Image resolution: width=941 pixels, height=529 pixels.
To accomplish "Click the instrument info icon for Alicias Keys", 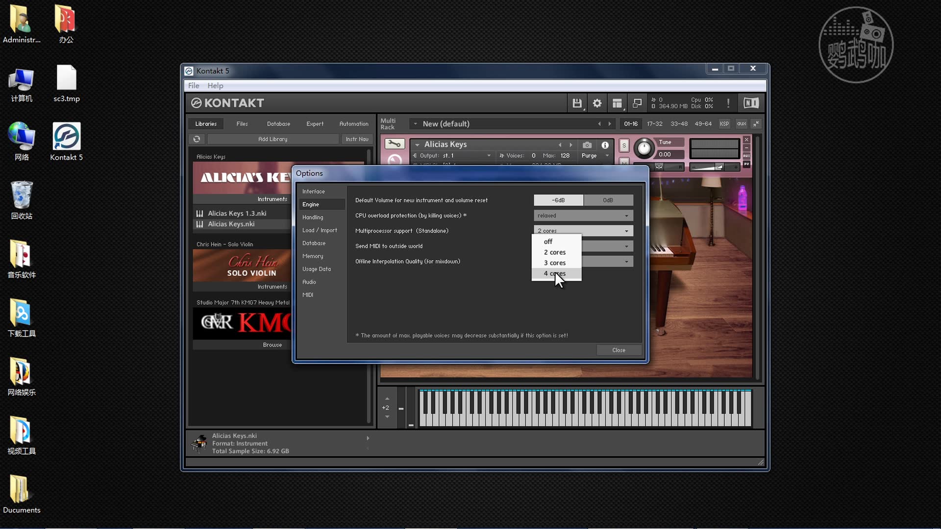I will 605,145.
